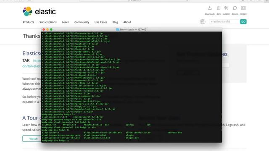Image resolution: width=269 pixels, height=151 pixels.
Task: Open the docs icon
Action: 219,8
